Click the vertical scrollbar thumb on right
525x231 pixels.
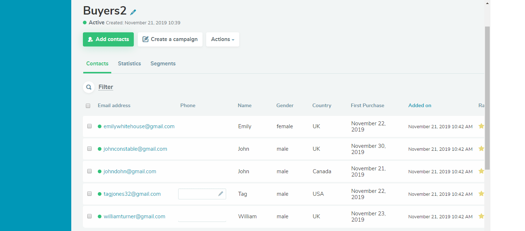pos(487,98)
